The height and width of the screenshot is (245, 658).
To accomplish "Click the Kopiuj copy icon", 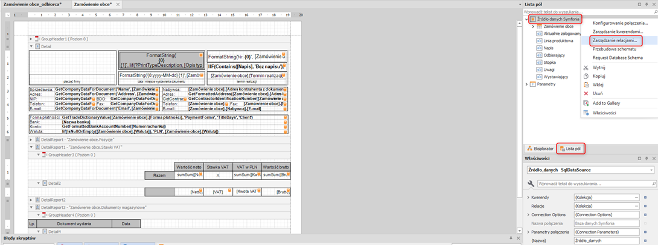I will (x=586, y=76).
